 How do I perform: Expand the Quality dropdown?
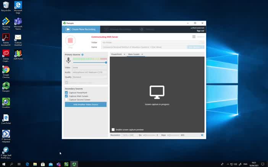[89, 77]
